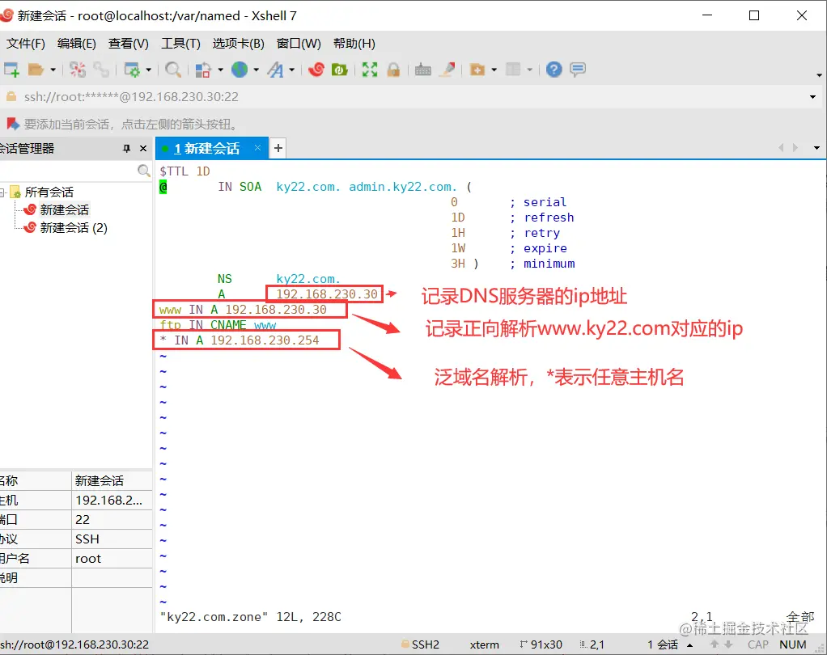827x655 pixels.
Task: Click the Lock screen padlock icon
Action: point(393,70)
